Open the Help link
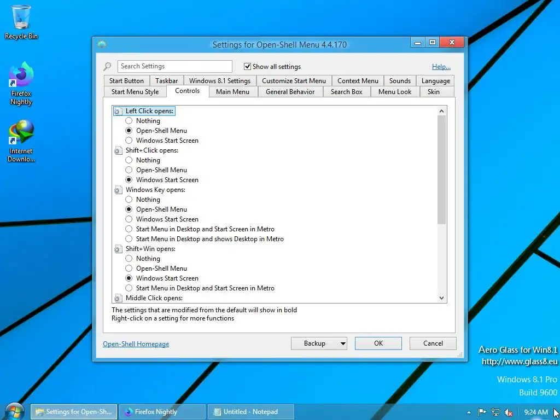This screenshot has width=560, height=420. point(441,67)
